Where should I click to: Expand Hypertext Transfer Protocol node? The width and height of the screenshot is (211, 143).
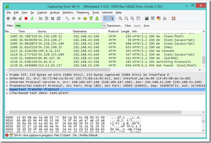point(7,89)
